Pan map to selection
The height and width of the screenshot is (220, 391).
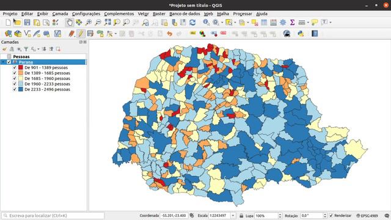pos(79,23)
